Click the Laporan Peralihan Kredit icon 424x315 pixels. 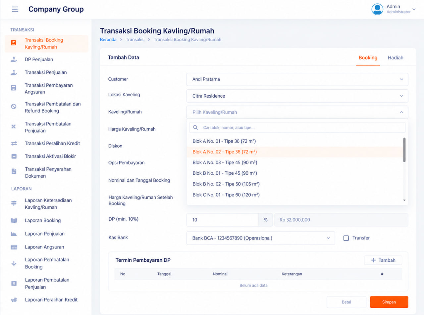point(14,300)
